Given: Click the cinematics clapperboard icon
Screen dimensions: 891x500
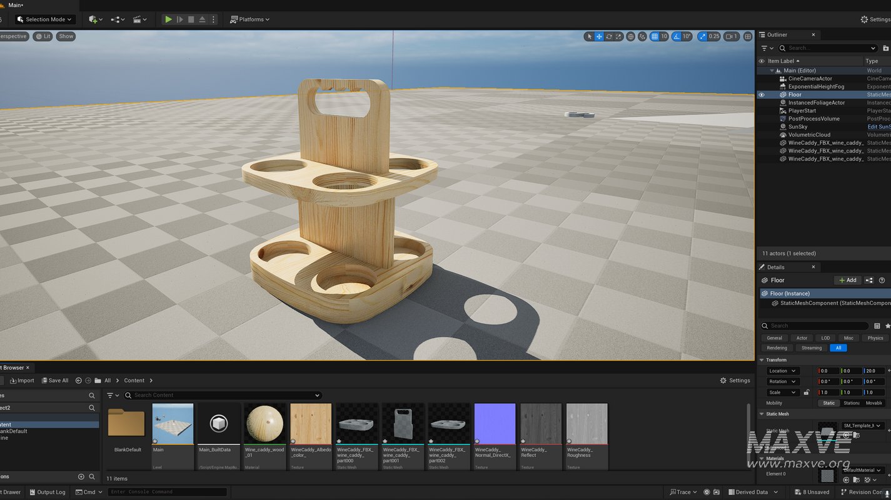Looking at the screenshot, I should point(138,19).
